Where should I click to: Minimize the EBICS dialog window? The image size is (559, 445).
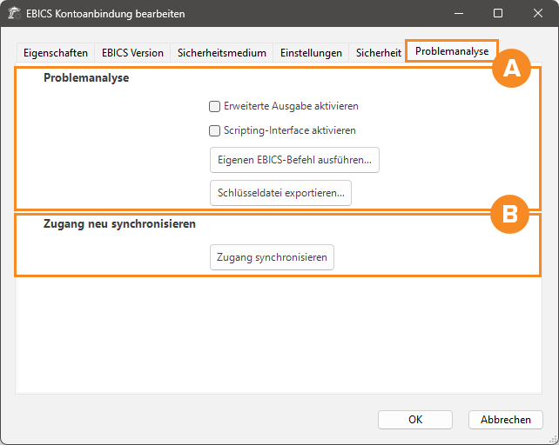(x=457, y=14)
